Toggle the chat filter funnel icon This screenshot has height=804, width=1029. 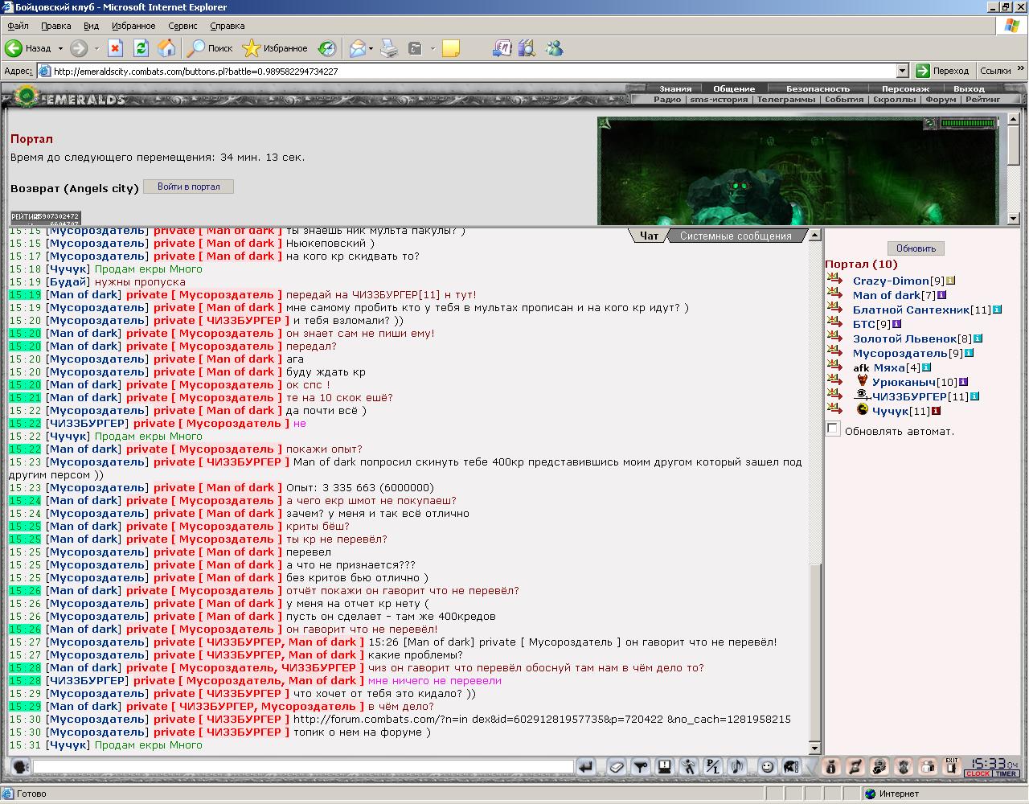pos(641,767)
